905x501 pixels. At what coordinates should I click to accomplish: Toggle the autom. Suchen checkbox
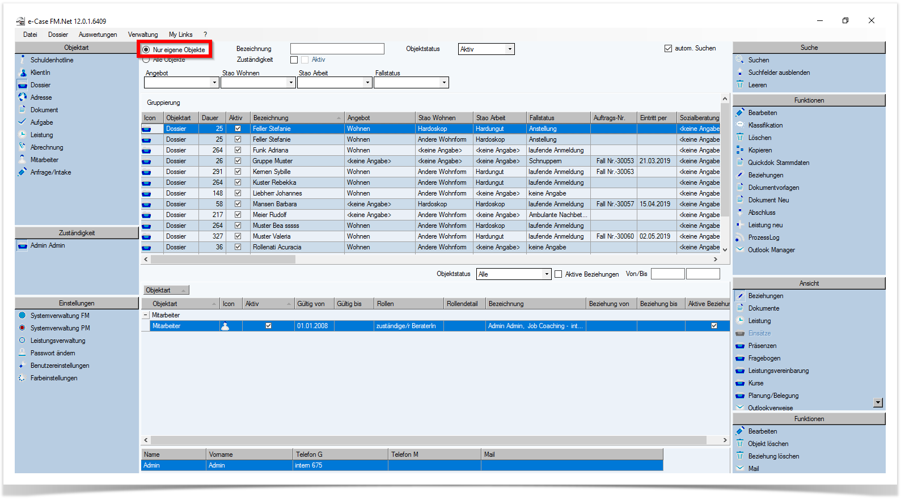tap(668, 49)
